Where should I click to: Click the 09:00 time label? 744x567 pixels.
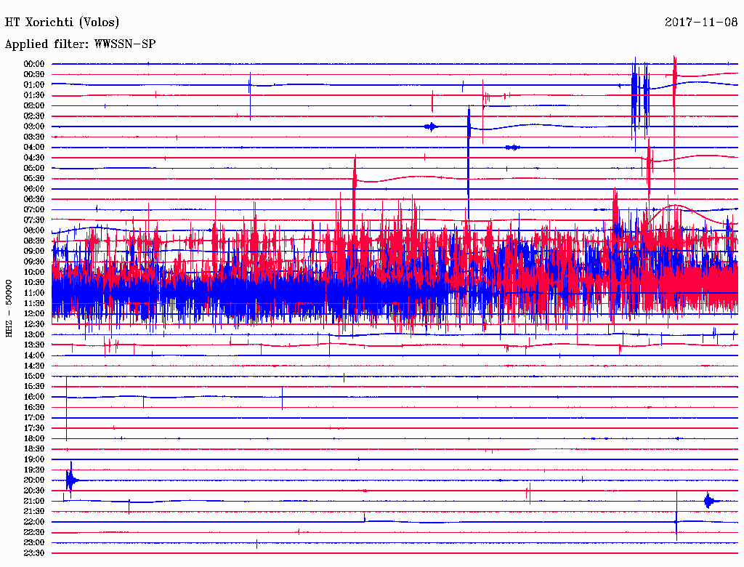tap(34, 252)
